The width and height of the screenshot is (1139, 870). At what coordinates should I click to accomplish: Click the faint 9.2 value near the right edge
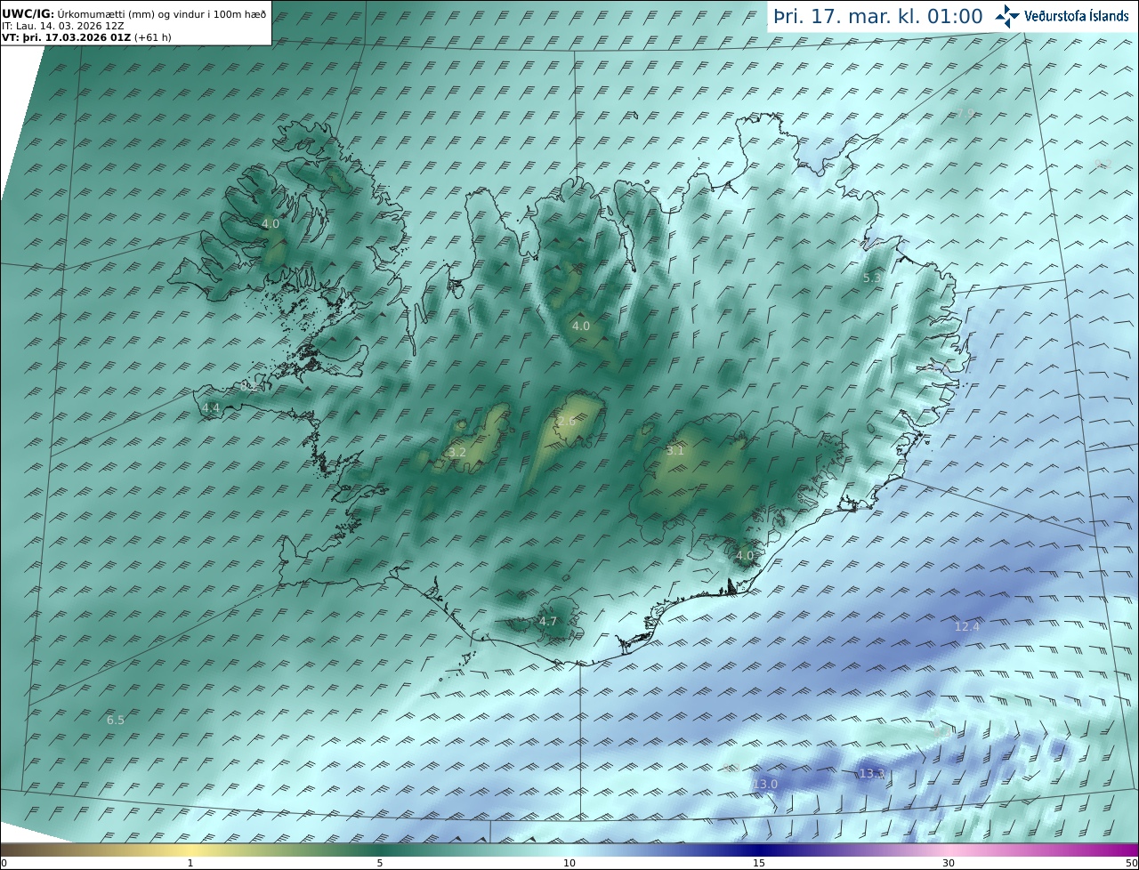tap(1103, 164)
